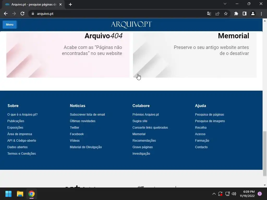Open the Contacto help link
This screenshot has height=200, width=267.
click(201, 147)
